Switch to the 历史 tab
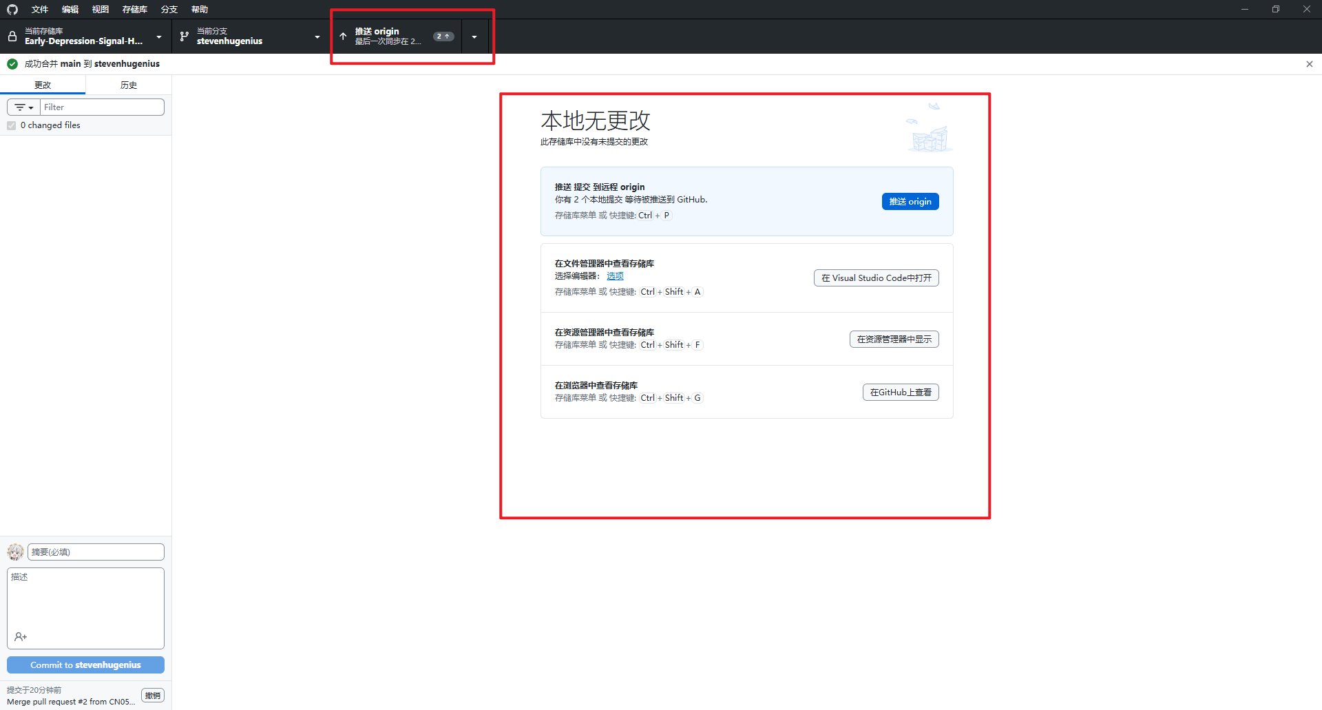 coord(129,85)
